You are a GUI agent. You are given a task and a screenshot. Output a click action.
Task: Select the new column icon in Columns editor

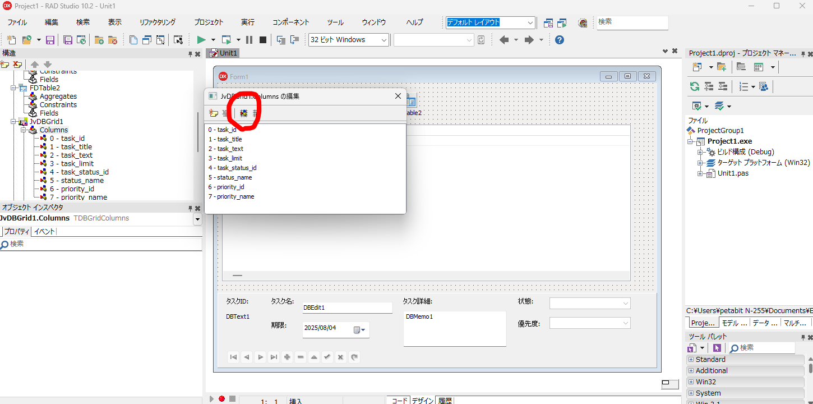213,113
